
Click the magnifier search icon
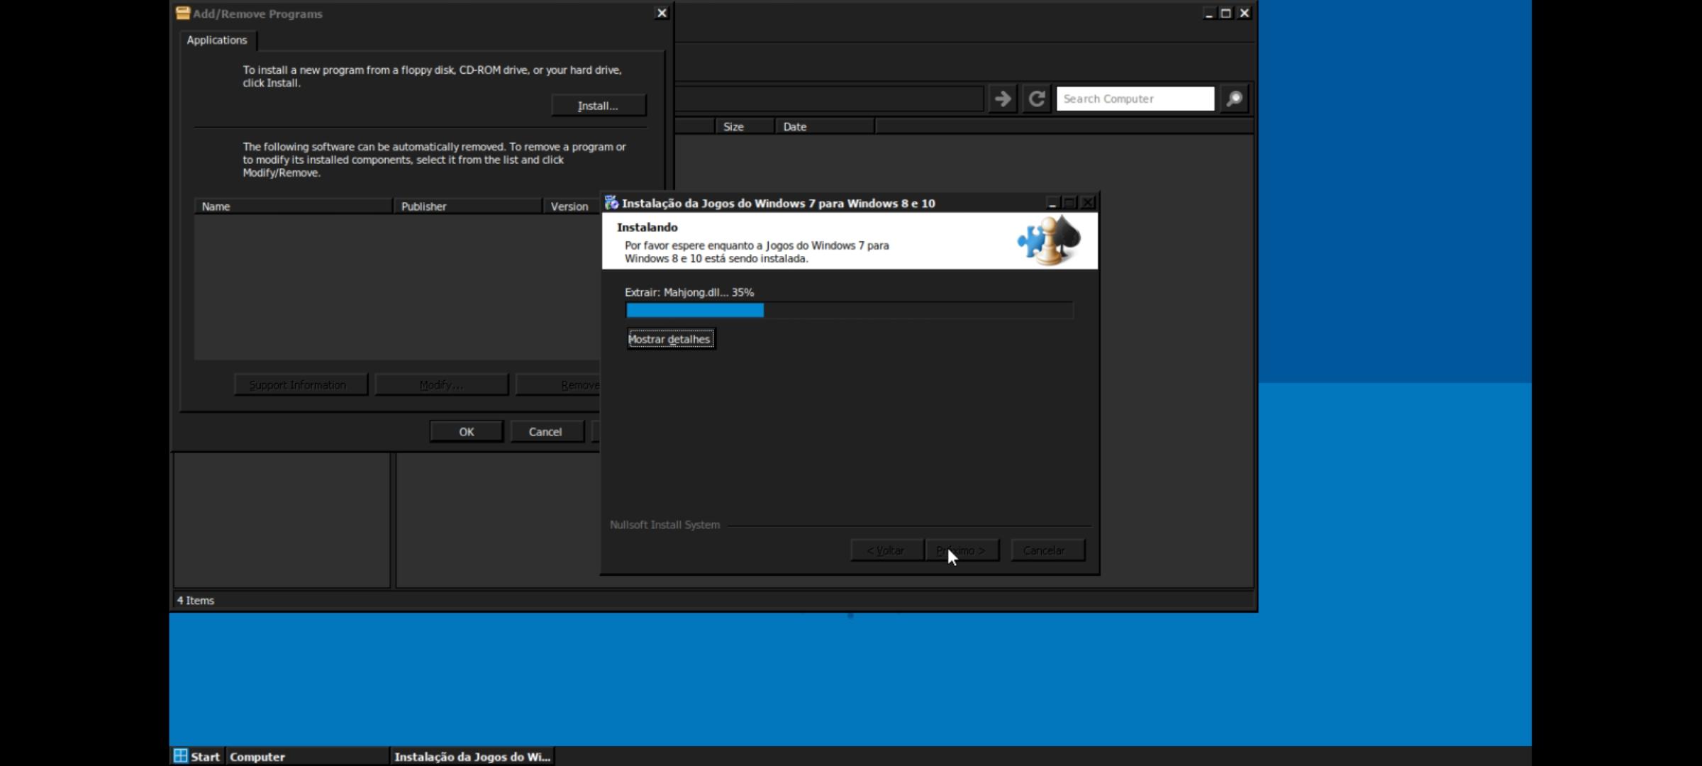1234,99
